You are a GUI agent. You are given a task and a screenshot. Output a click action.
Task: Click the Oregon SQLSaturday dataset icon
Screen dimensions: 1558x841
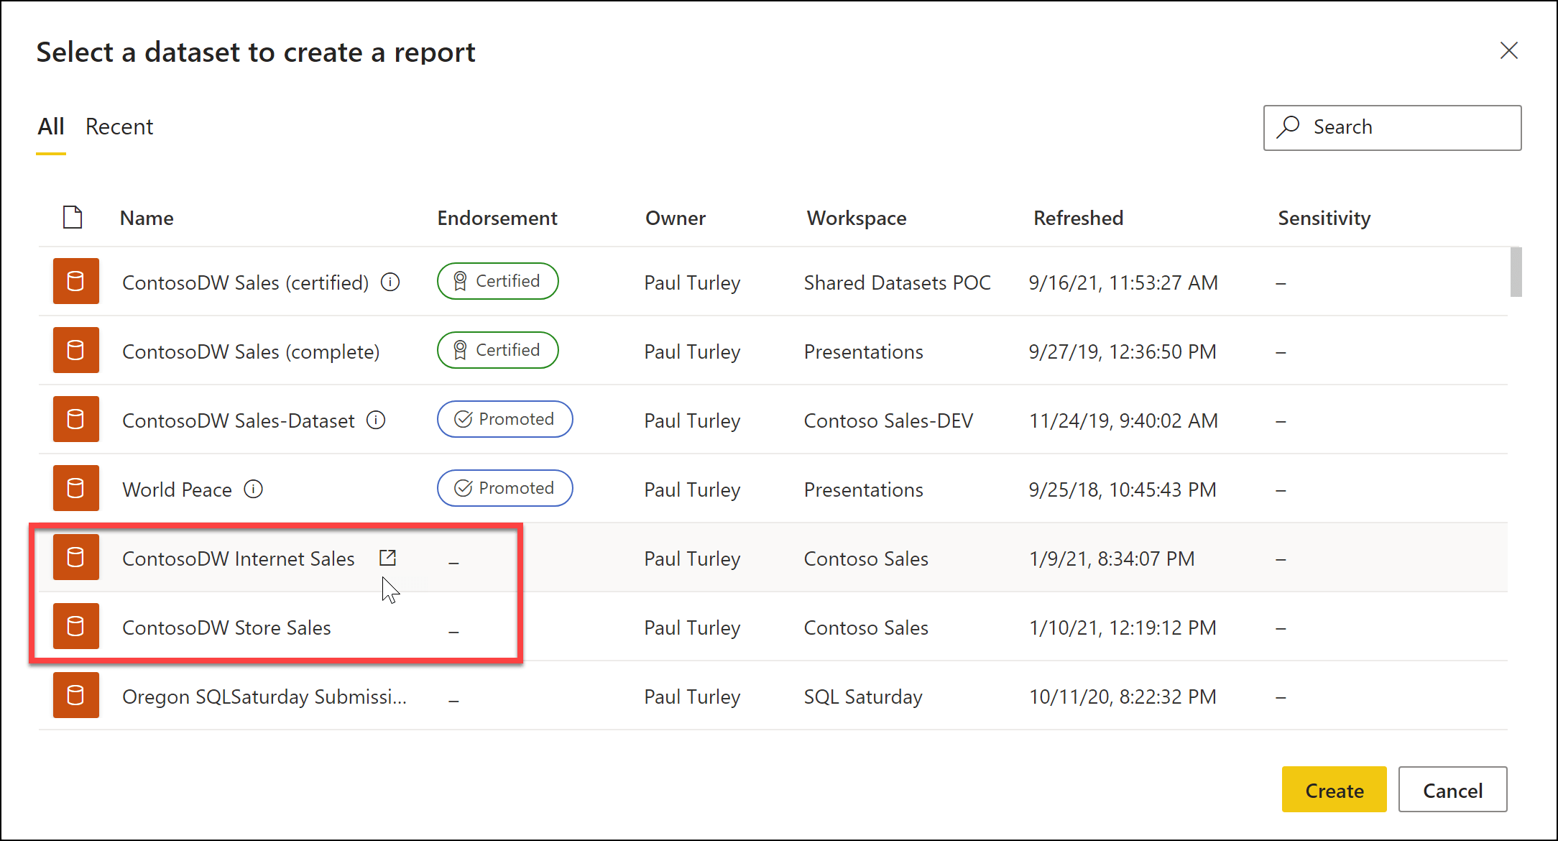pyautogui.click(x=75, y=695)
